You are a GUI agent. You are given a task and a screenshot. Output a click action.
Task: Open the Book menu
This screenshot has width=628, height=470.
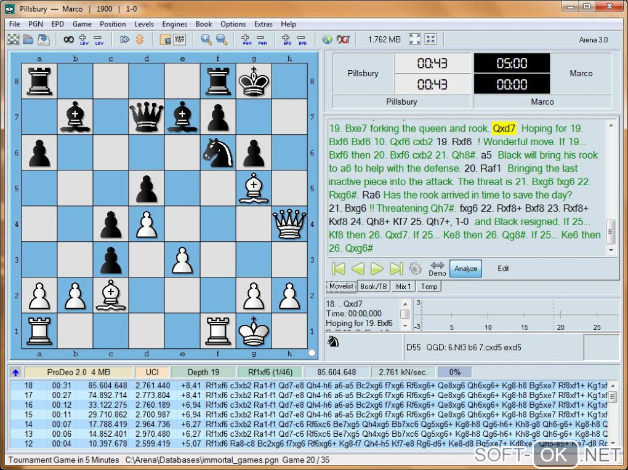point(203,24)
